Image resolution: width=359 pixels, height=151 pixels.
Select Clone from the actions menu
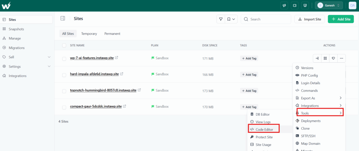pyautogui.click(x=319, y=128)
